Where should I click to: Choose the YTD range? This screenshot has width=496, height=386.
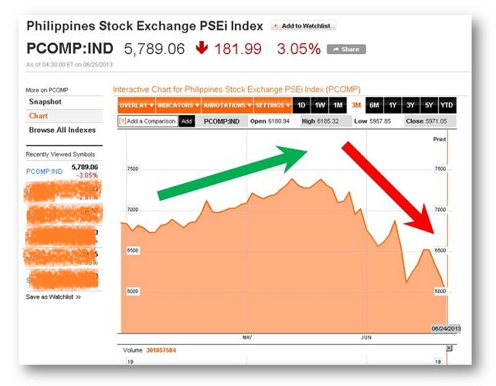coord(447,105)
